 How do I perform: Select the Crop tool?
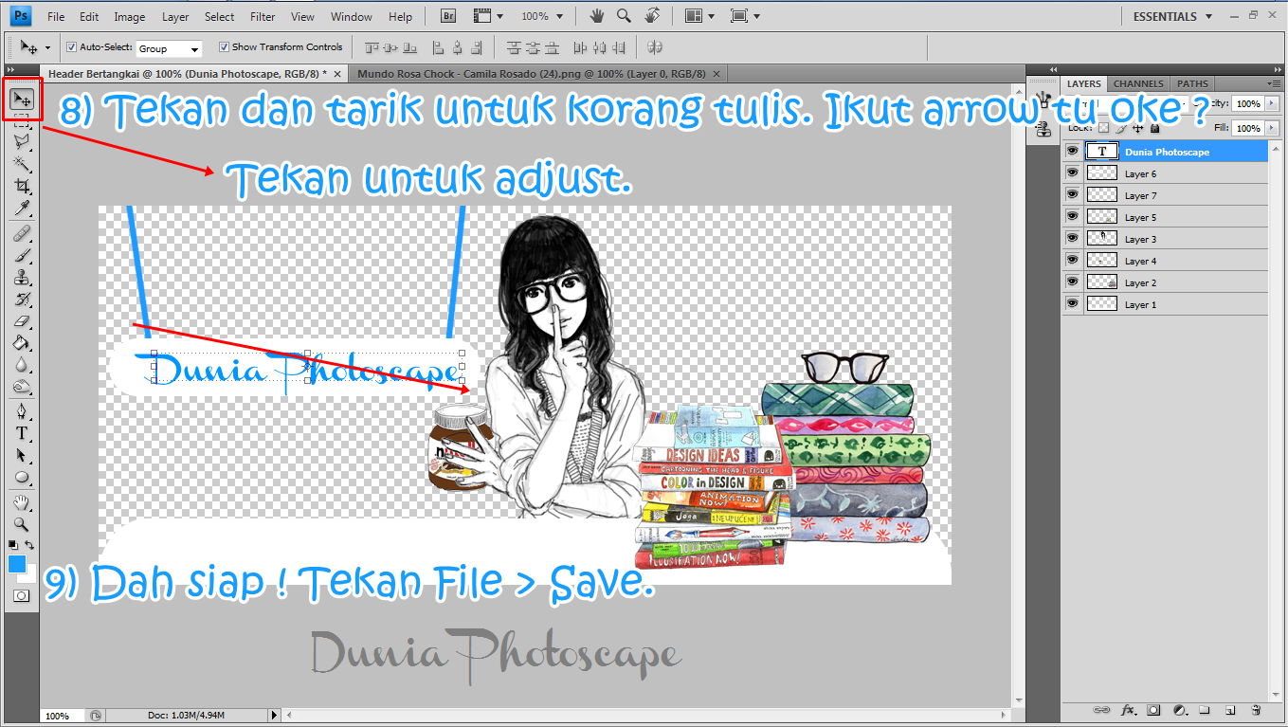(23, 186)
